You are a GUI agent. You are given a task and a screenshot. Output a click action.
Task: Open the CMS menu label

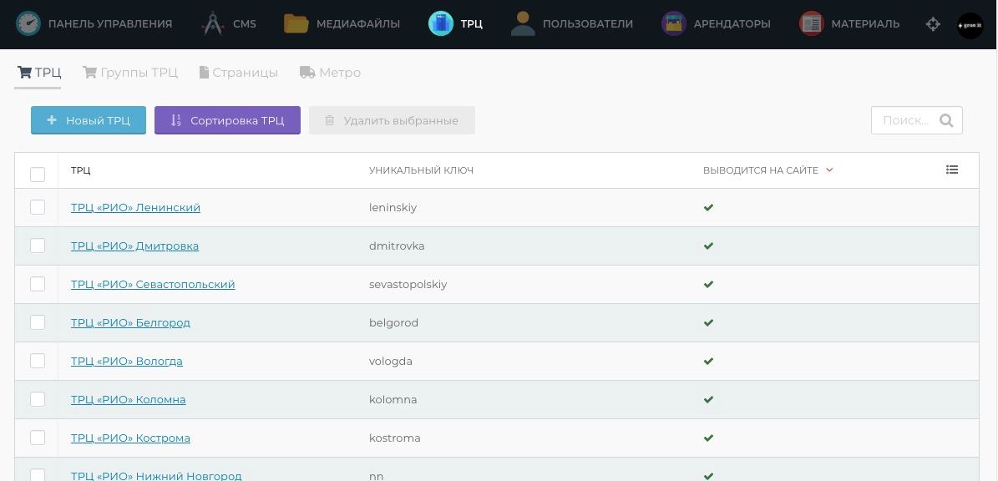tap(245, 24)
